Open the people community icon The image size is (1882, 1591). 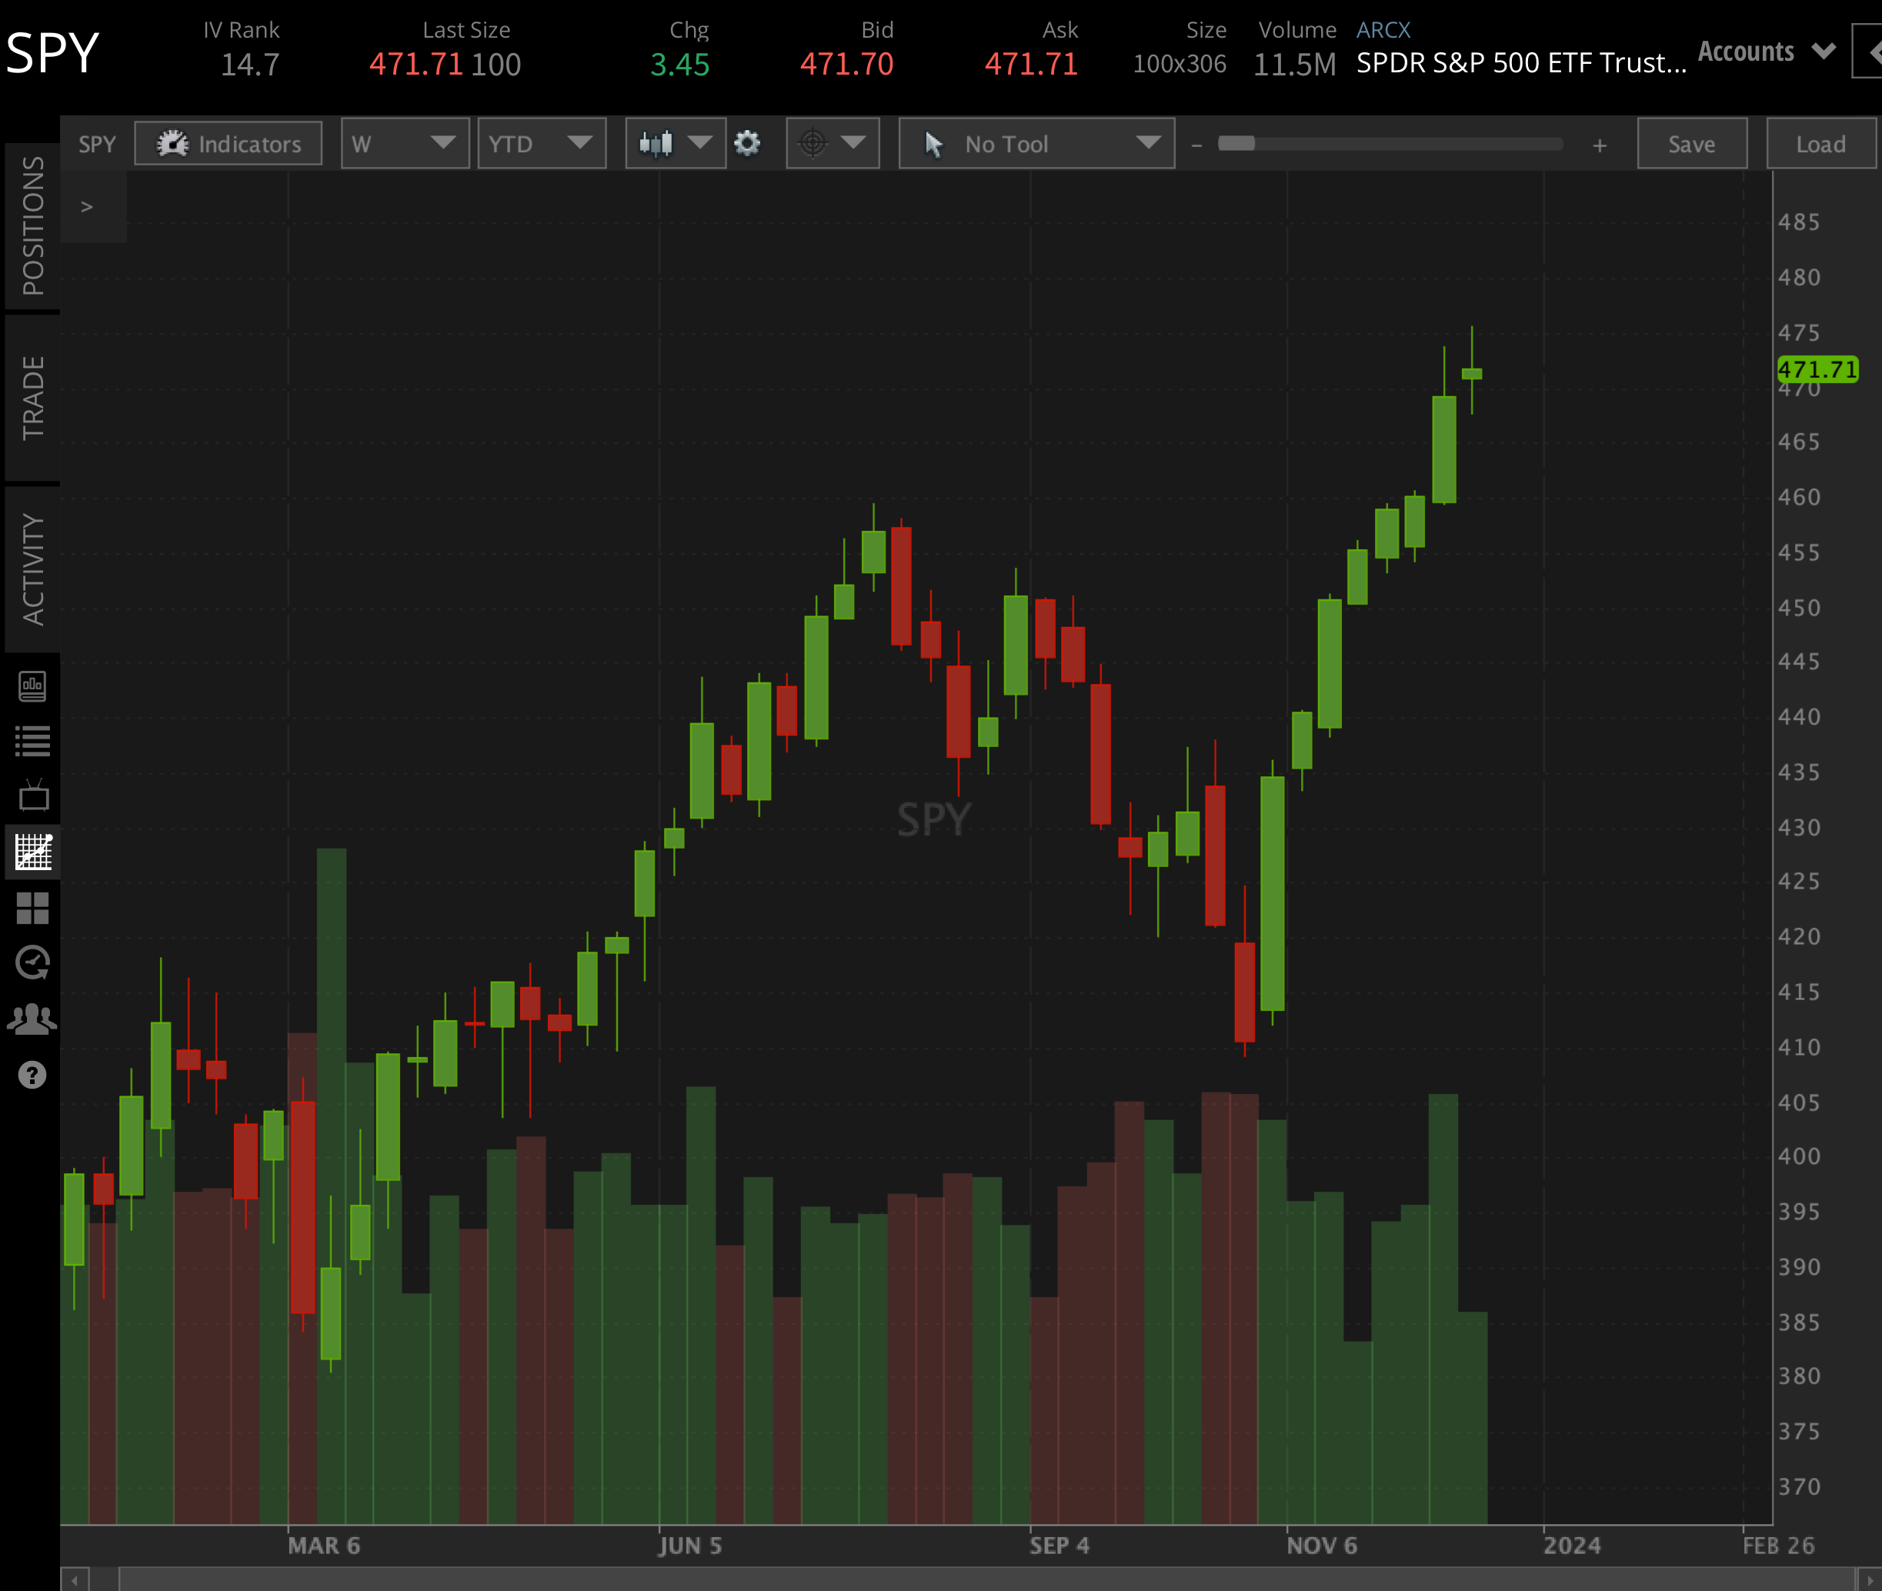pyautogui.click(x=32, y=1019)
